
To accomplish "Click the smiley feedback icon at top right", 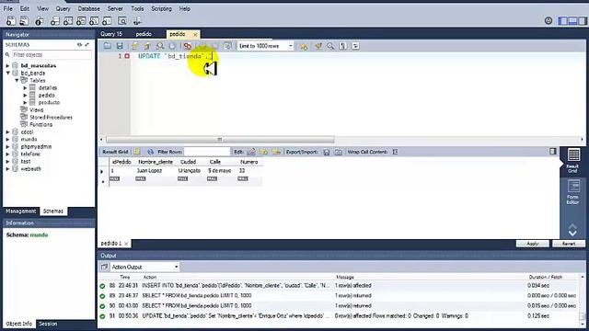I will (x=549, y=21).
